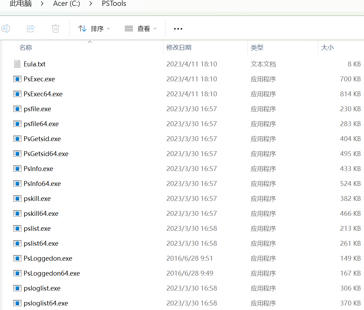Image resolution: width=364 pixels, height=310 pixels.
Task: Click the PsGetsid64.exe application icon
Action: coord(17,154)
